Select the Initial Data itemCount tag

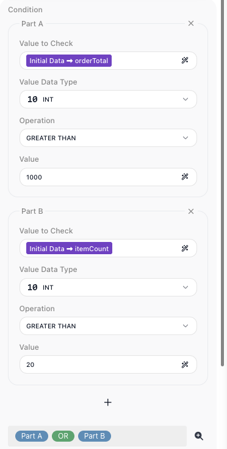coord(69,248)
